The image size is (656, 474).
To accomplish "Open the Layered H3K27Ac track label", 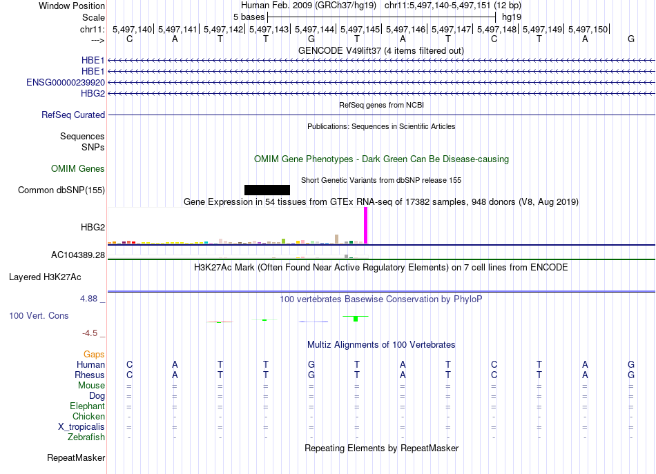I will click(45, 277).
